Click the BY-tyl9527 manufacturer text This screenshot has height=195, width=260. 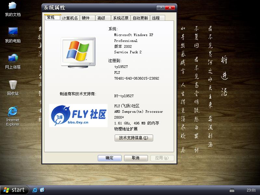point(124,96)
